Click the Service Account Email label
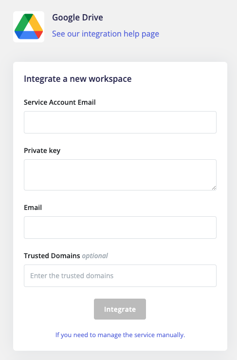237x360 pixels. (x=60, y=102)
